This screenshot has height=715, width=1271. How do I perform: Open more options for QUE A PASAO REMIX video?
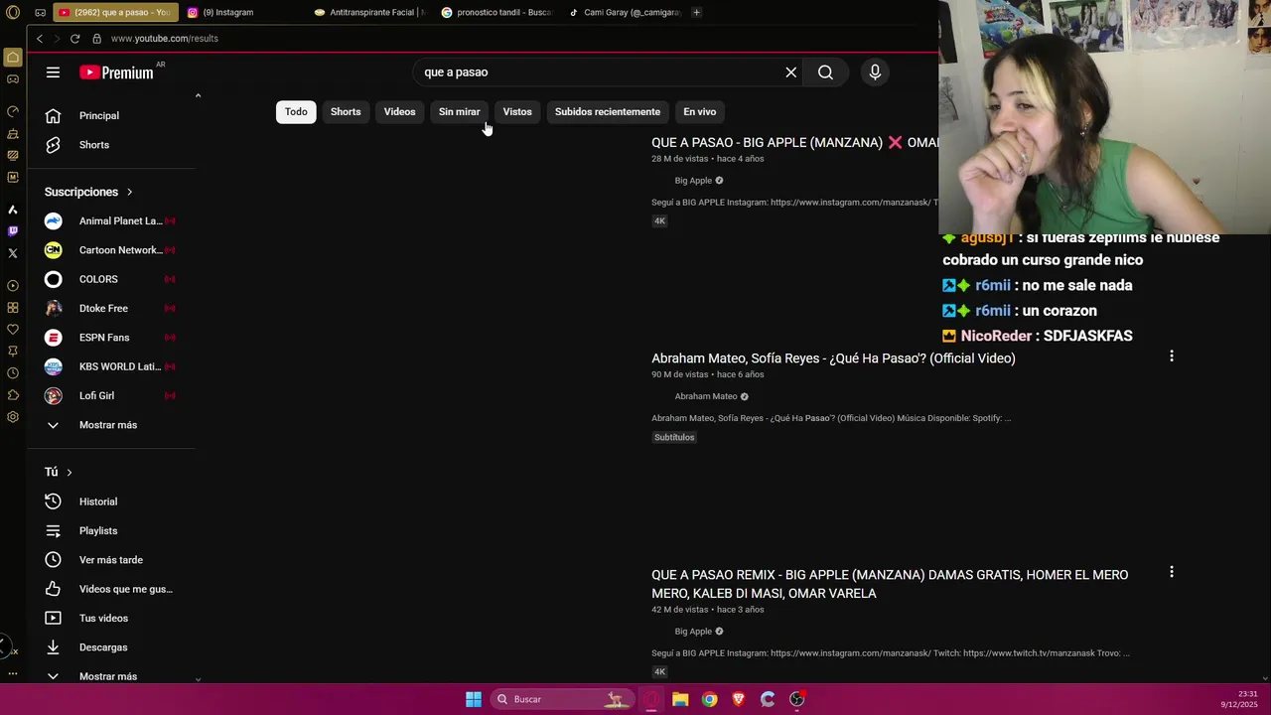click(1172, 572)
